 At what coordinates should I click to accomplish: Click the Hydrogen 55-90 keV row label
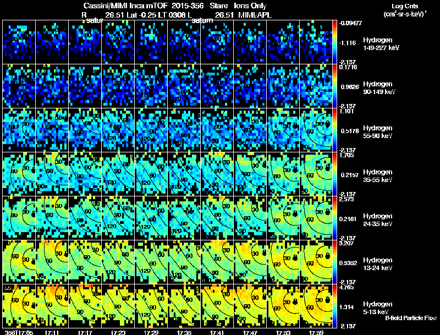(x=378, y=132)
